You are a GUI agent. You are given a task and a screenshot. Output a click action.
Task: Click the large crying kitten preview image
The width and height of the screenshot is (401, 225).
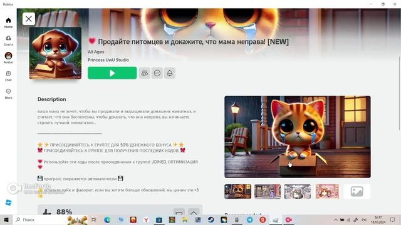(298, 137)
